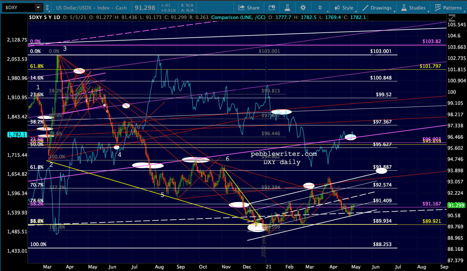Open the quote details card icon
This screenshot has height=271, width=467.
coord(272,8)
